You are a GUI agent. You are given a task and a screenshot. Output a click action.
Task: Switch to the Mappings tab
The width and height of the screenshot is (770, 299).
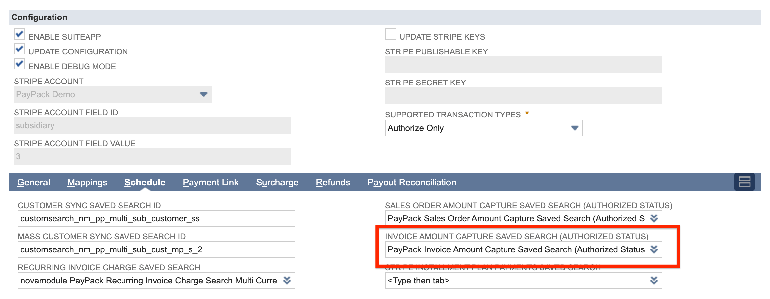click(87, 182)
